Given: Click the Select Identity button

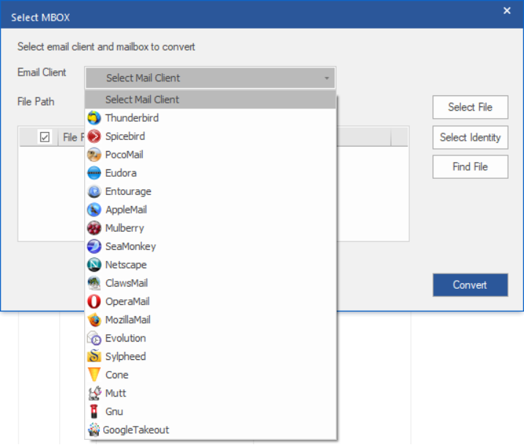Looking at the screenshot, I should click(470, 137).
